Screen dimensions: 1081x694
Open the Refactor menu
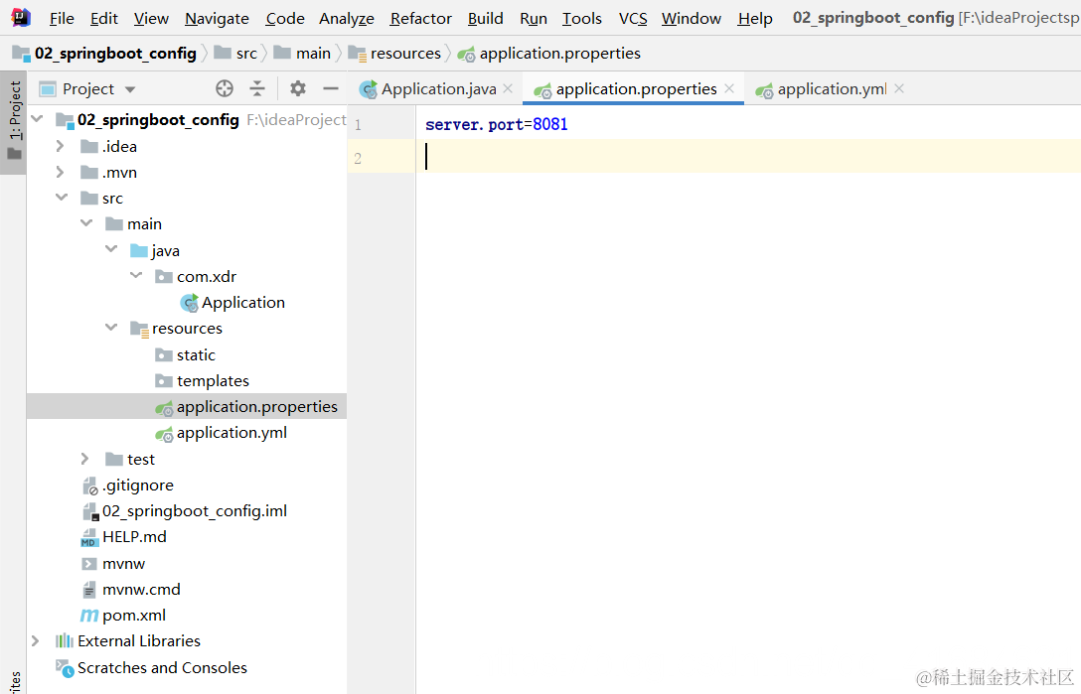(420, 18)
